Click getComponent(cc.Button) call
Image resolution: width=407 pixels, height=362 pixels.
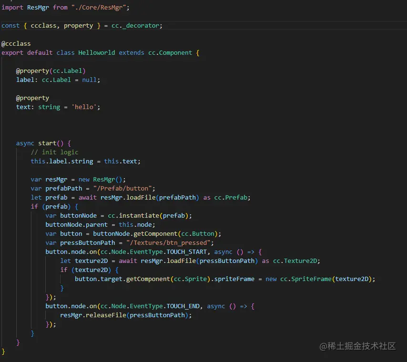coord(175,234)
